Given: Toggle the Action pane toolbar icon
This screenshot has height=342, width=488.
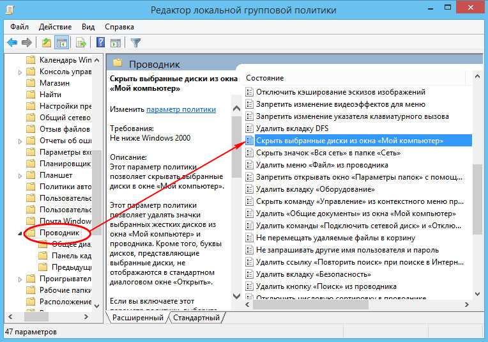Looking at the screenshot, I should point(116,42).
